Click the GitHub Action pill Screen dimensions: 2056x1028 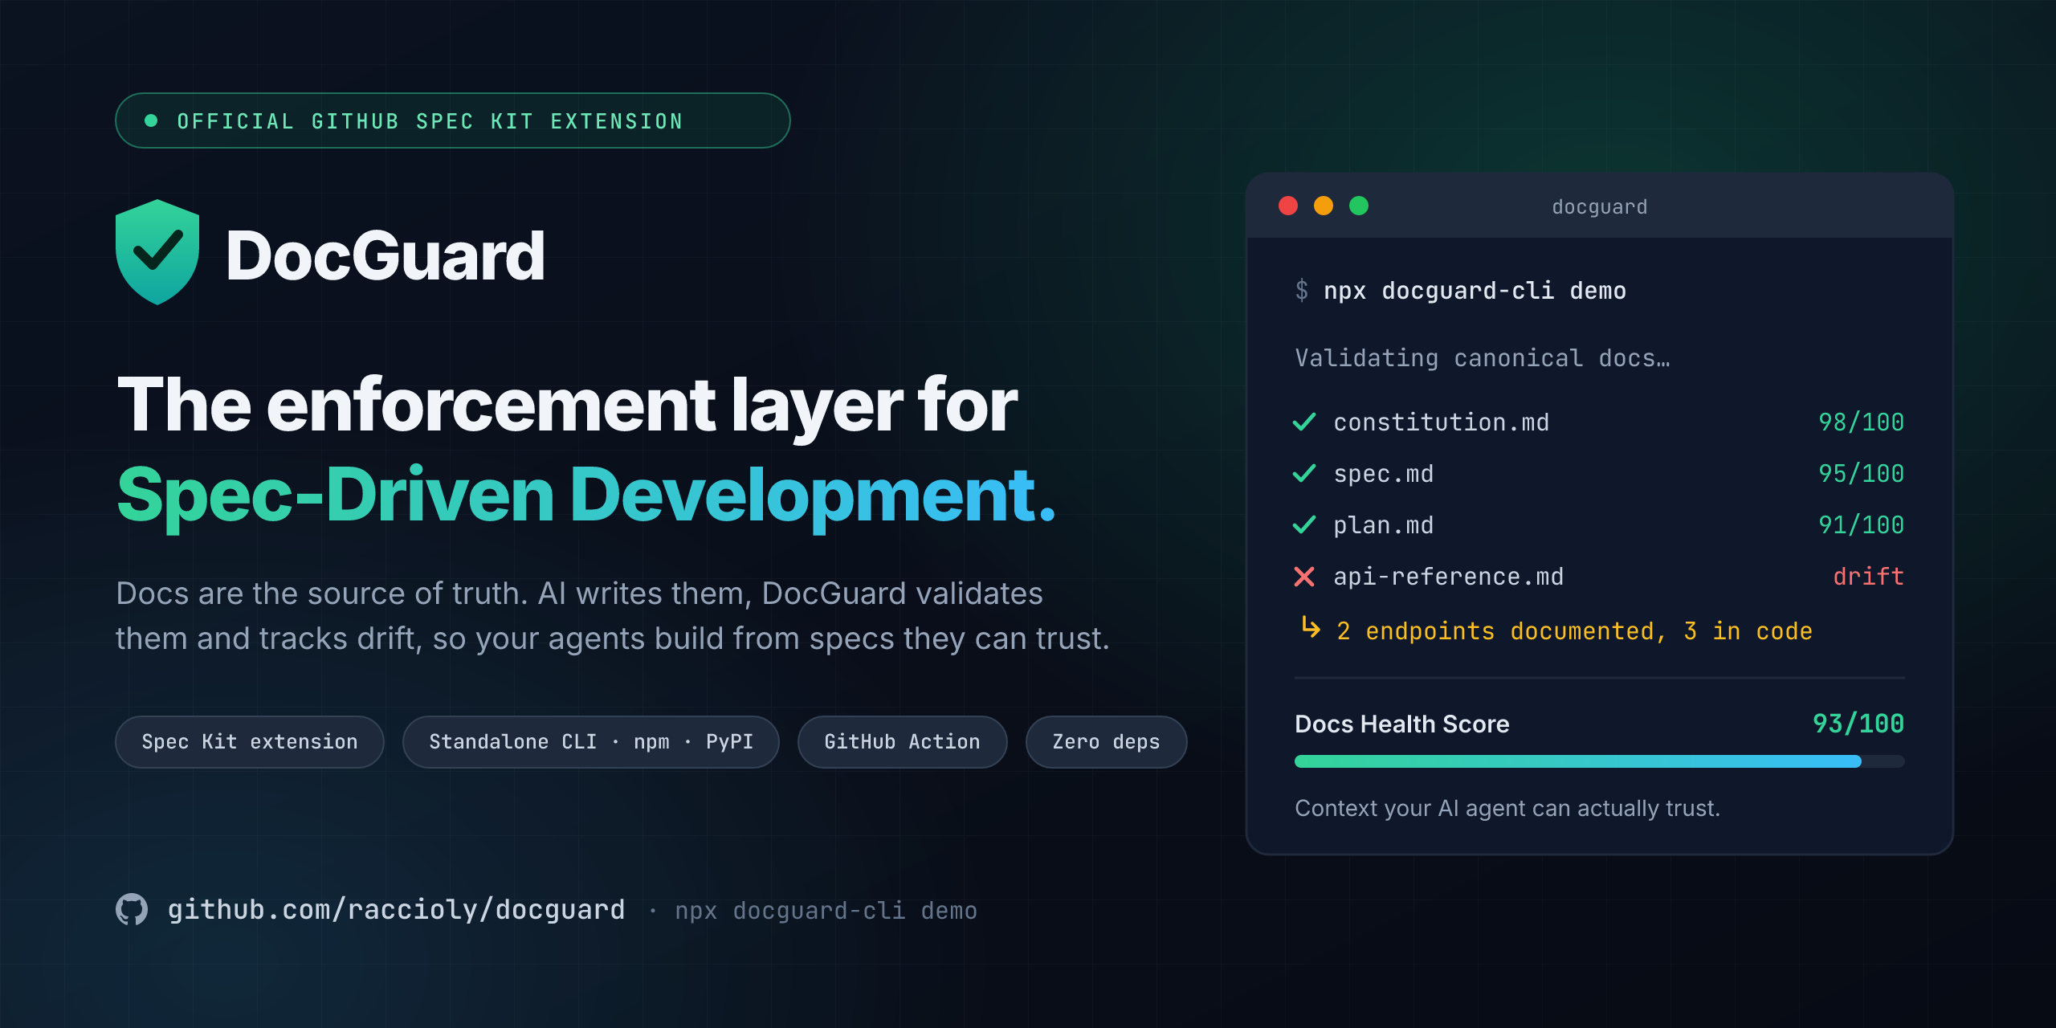903,742
